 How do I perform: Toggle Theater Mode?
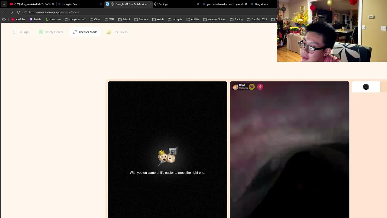point(85,32)
